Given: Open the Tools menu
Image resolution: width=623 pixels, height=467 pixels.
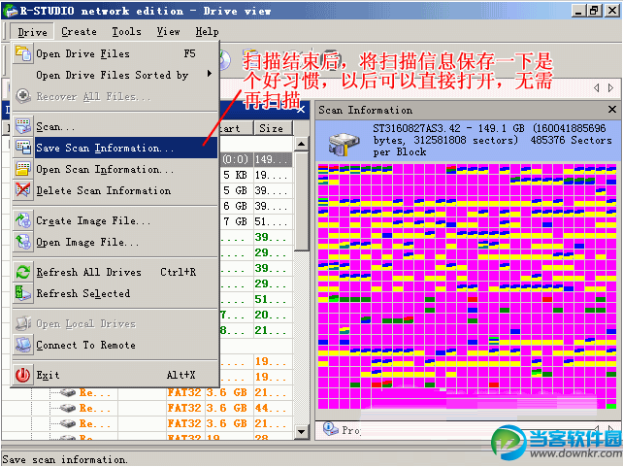Looking at the screenshot, I should [x=126, y=31].
